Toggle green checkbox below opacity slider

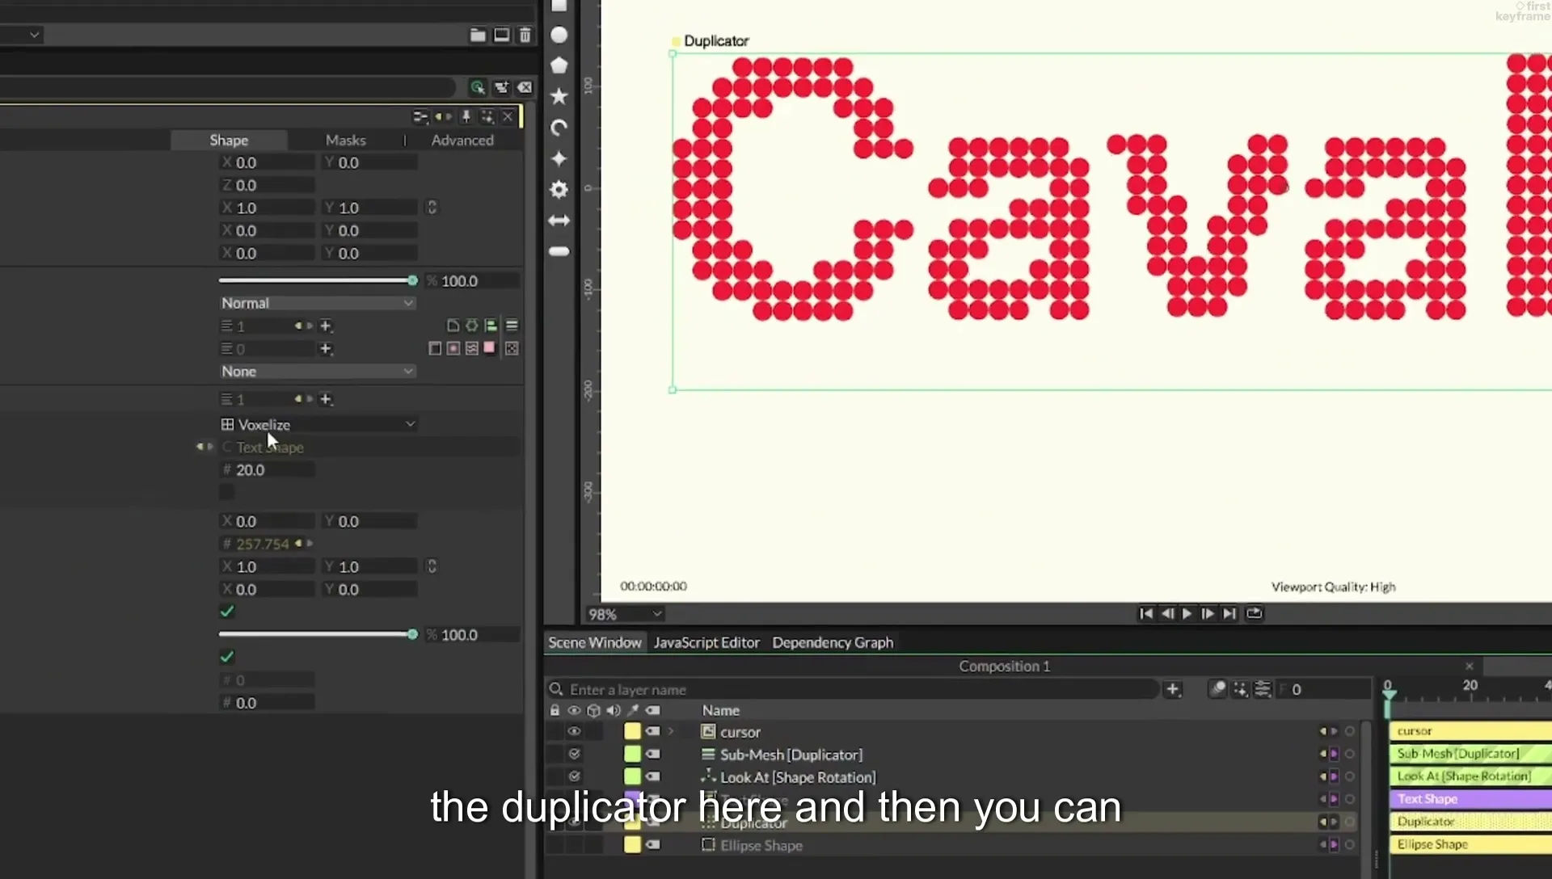227,657
